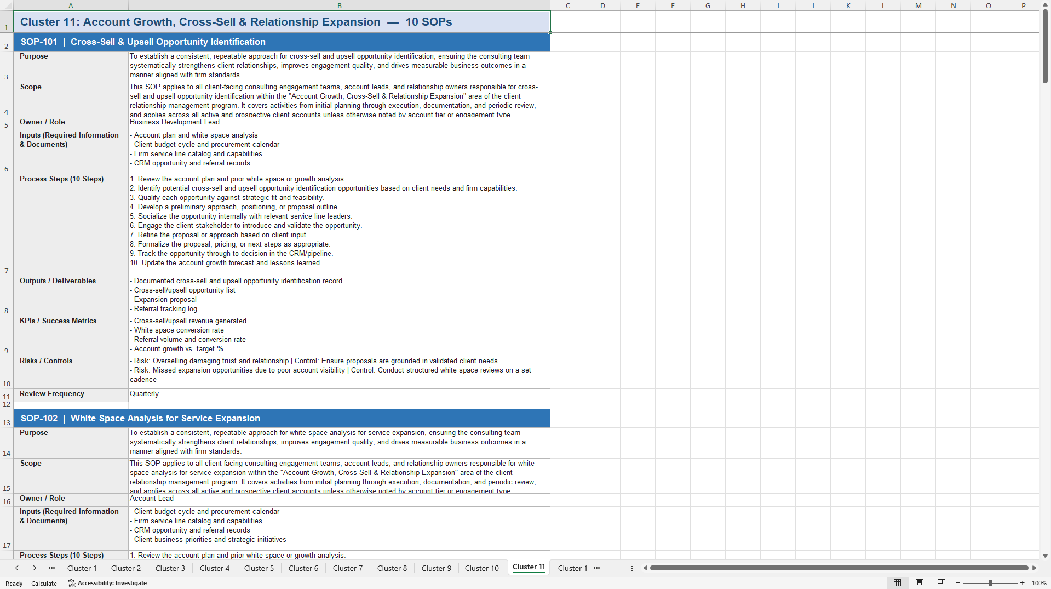Select column P header
This screenshot has height=589, width=1051.
1023,5
